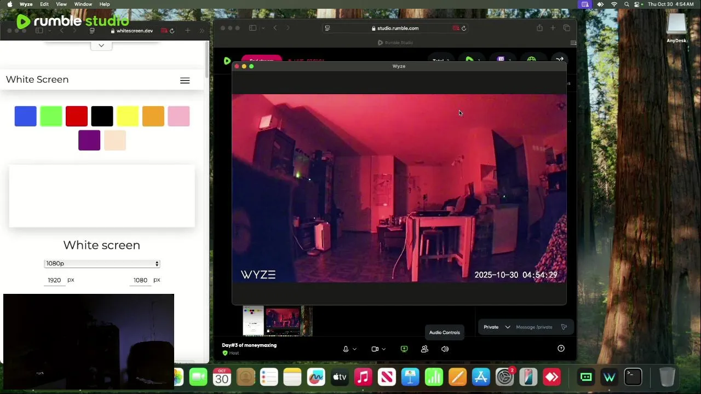Launch FaceTime from the Dock
Screen dimensions: 701x394
(198, 377)
